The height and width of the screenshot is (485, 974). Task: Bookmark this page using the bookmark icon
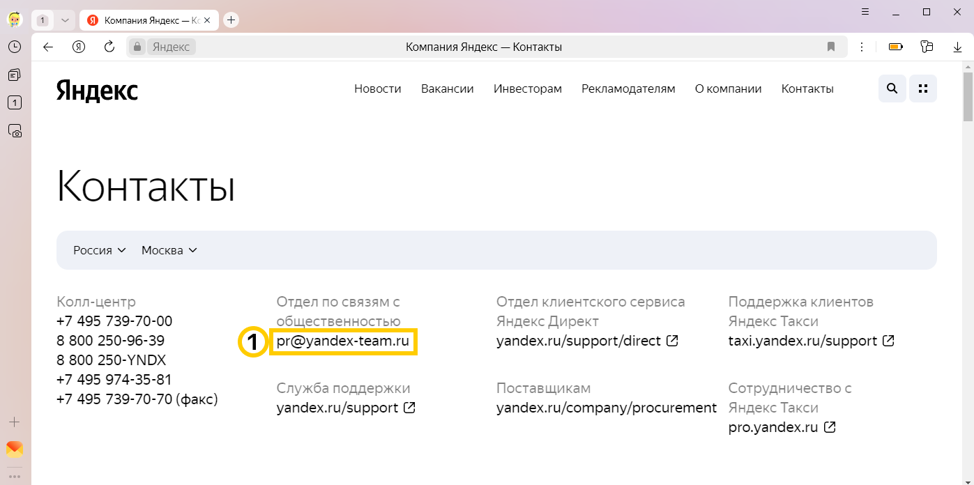pyautogui.click(x=830, y=47)
